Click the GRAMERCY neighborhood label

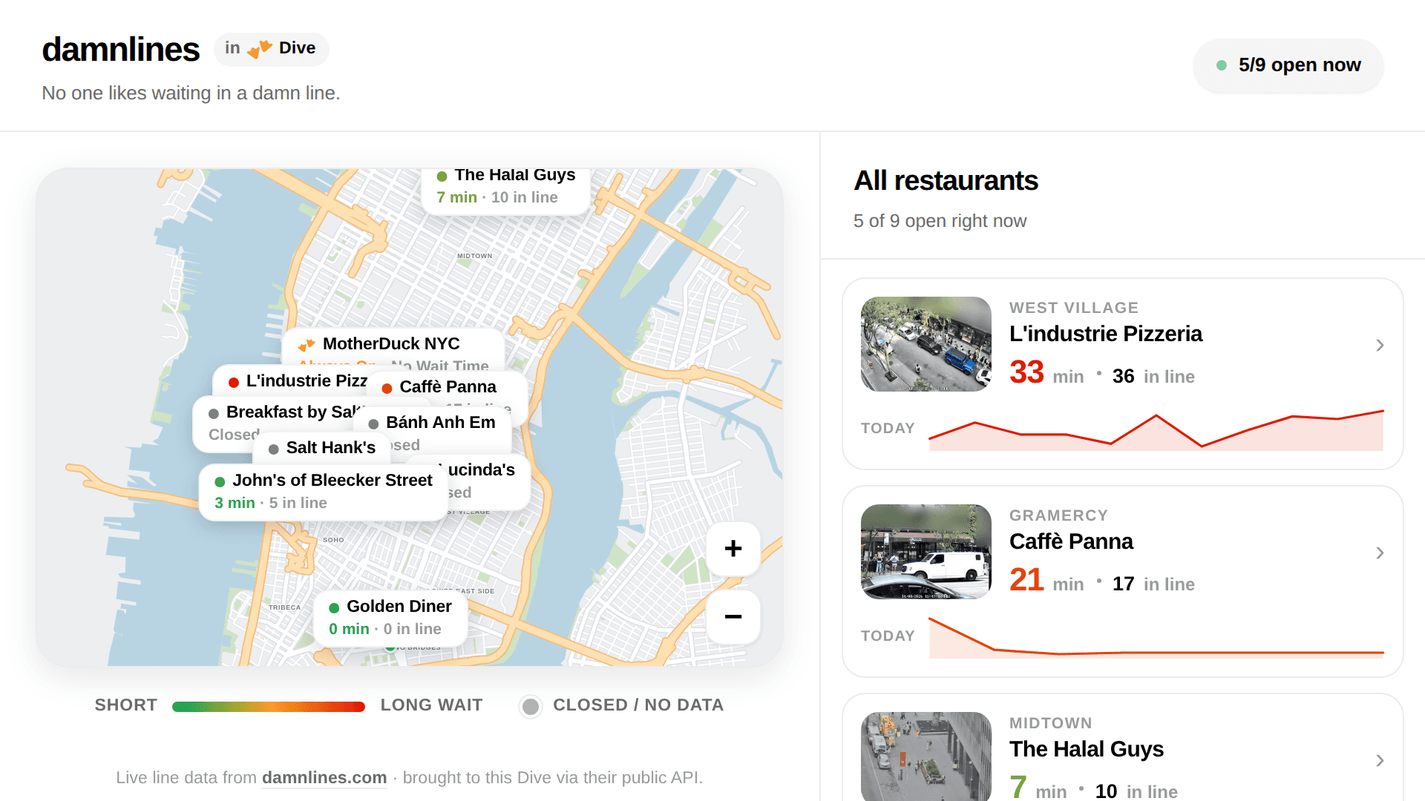[1058, 515]
